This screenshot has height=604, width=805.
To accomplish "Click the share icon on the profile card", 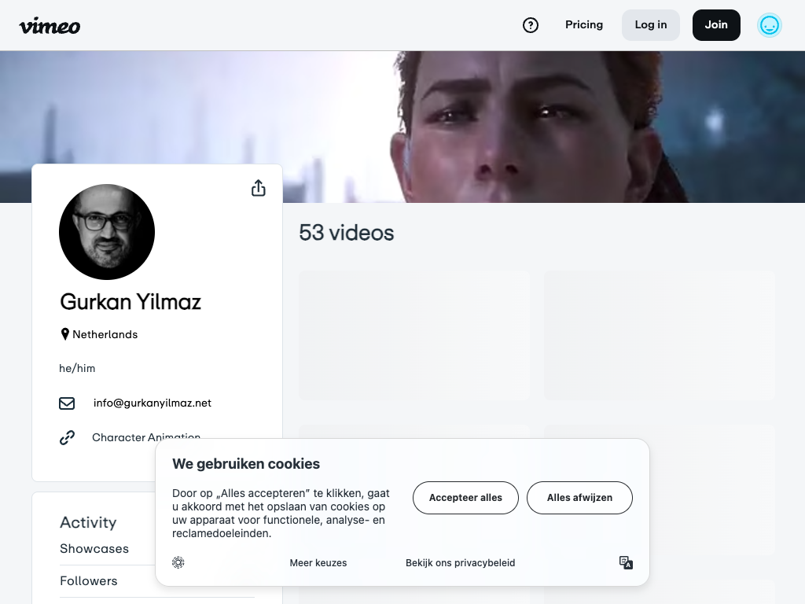I will [x=259, y=189].
